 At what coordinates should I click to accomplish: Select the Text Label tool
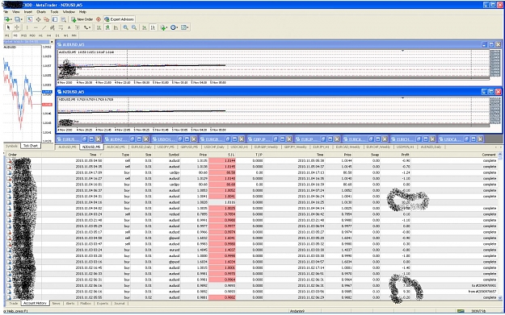(x=78, y=27)
